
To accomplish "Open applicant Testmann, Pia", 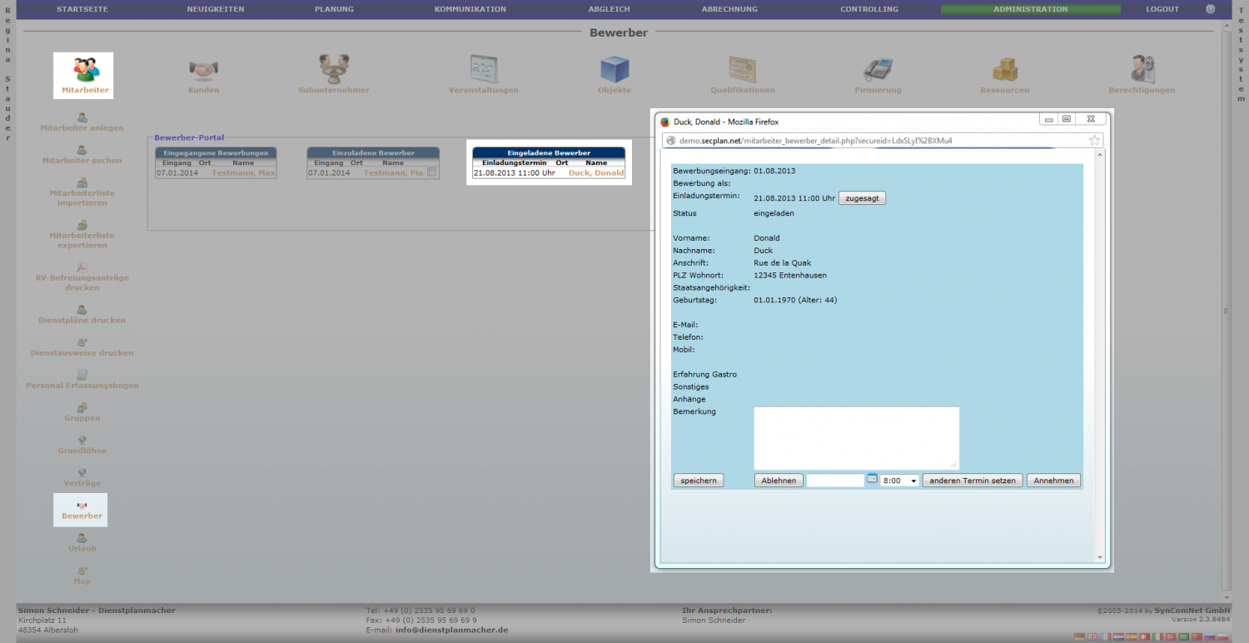I will [394, 172].
